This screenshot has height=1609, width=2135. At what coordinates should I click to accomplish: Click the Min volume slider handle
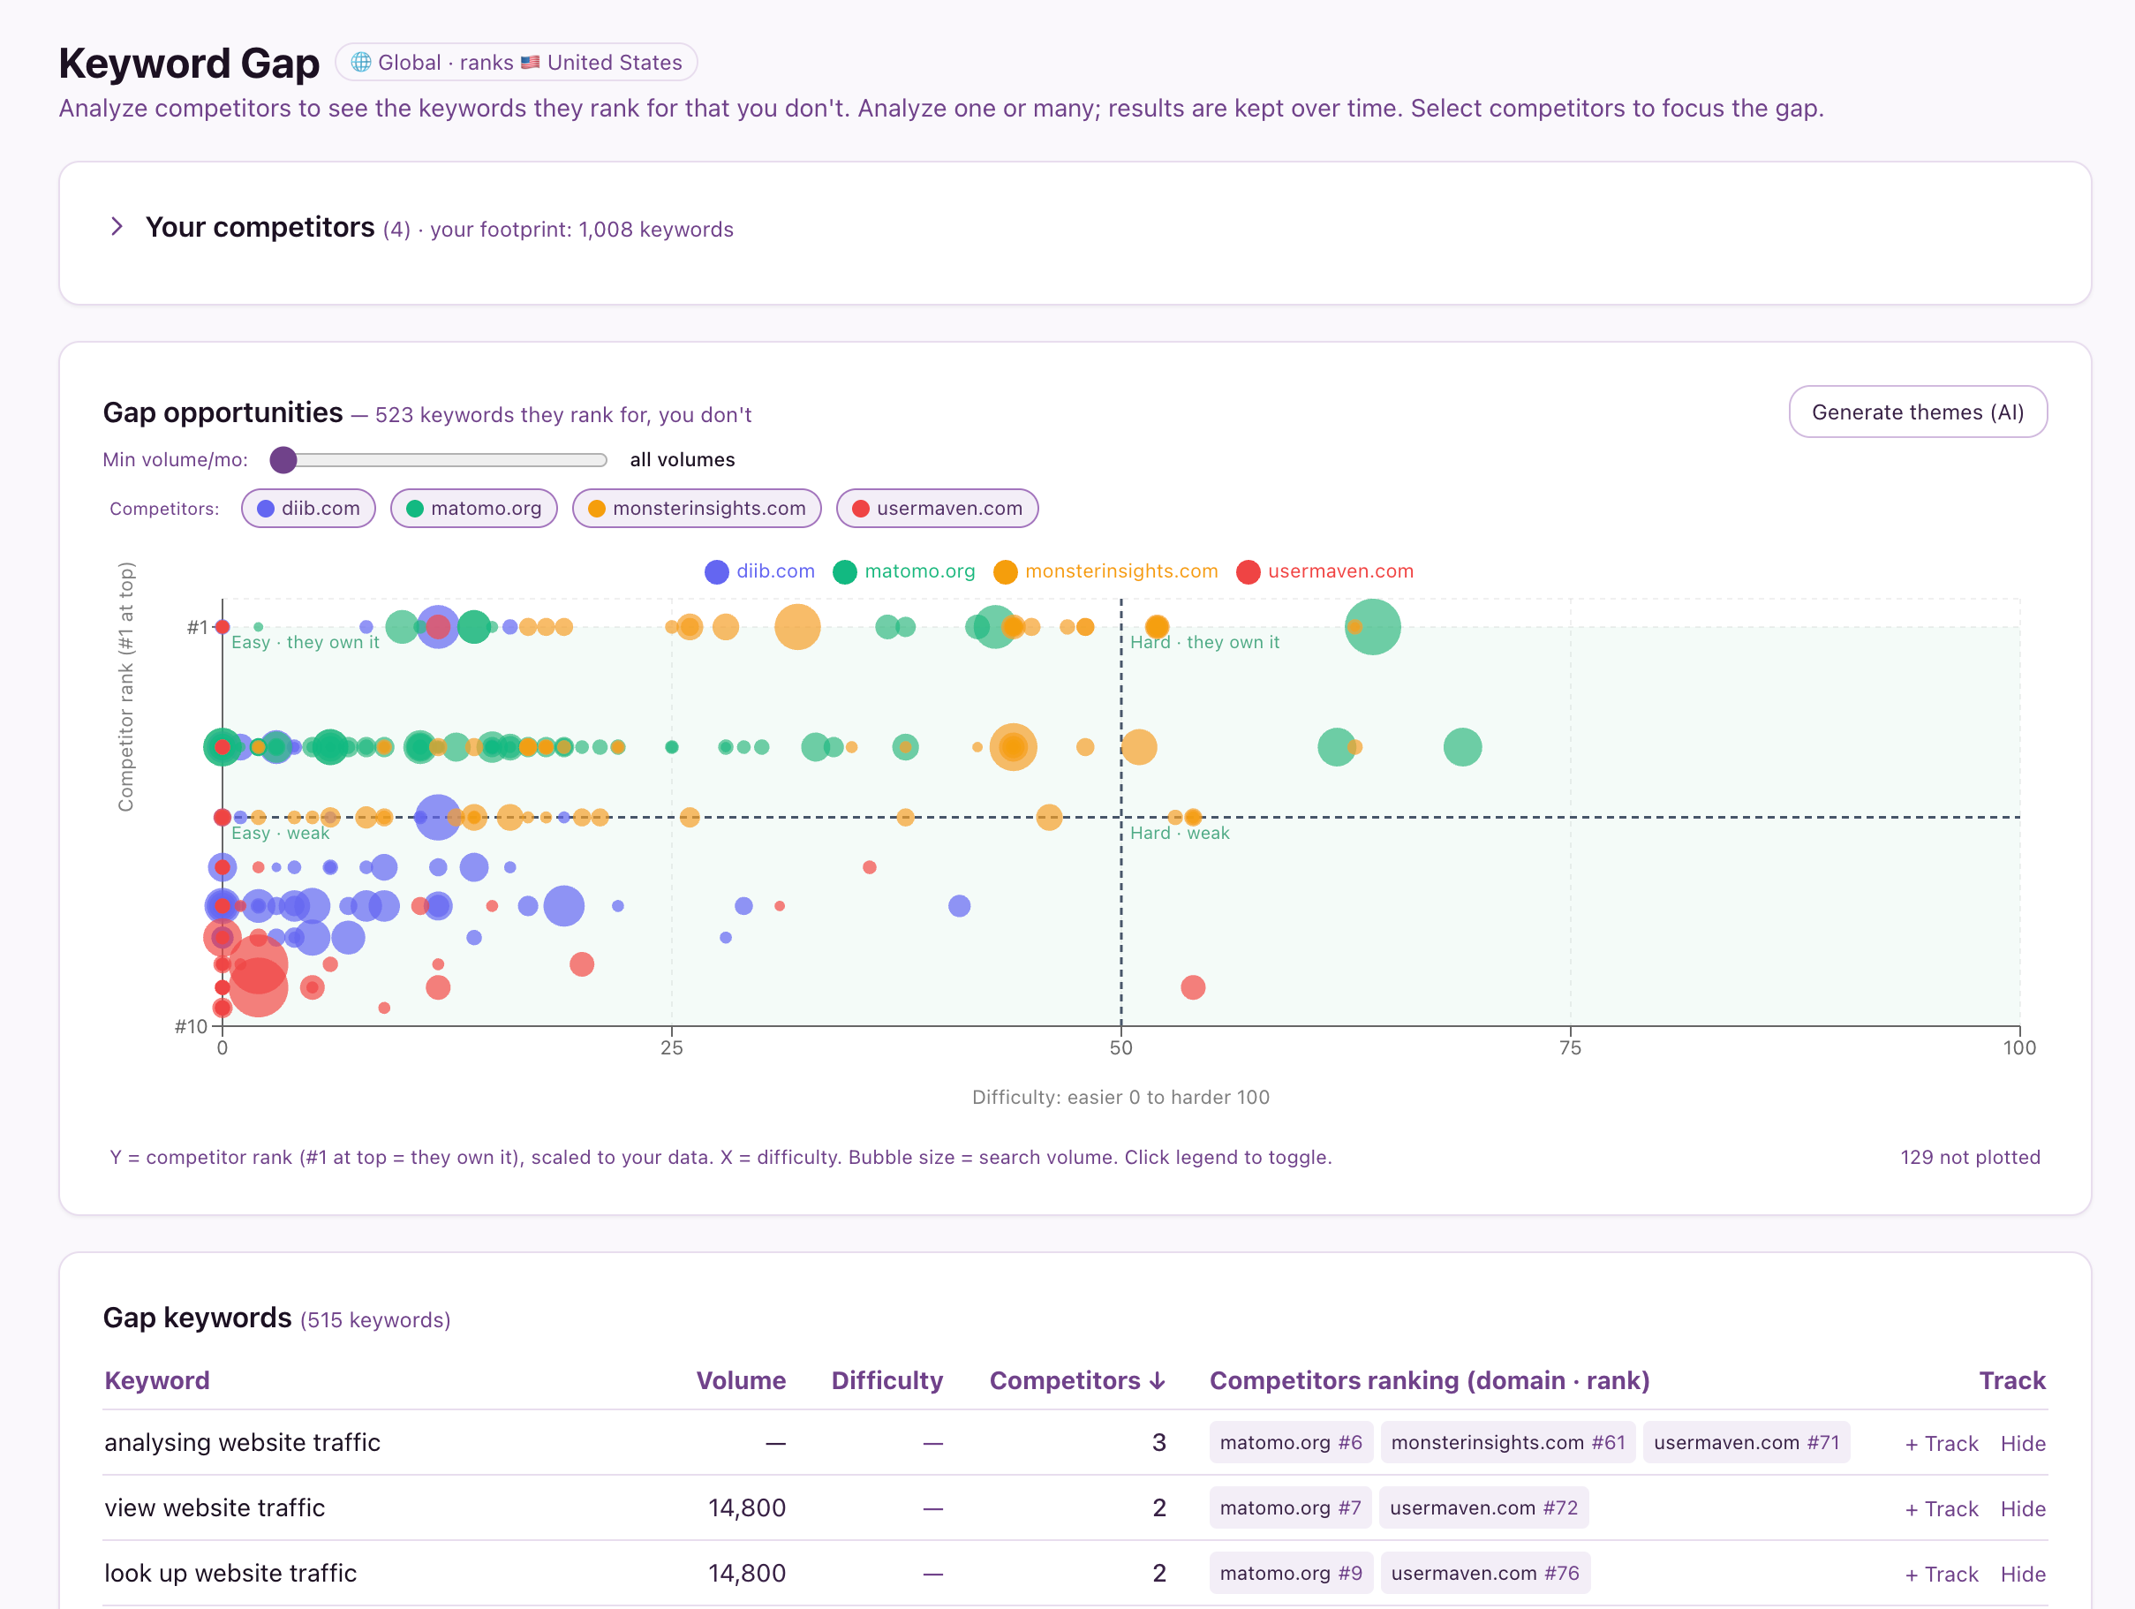pos(283,460)
